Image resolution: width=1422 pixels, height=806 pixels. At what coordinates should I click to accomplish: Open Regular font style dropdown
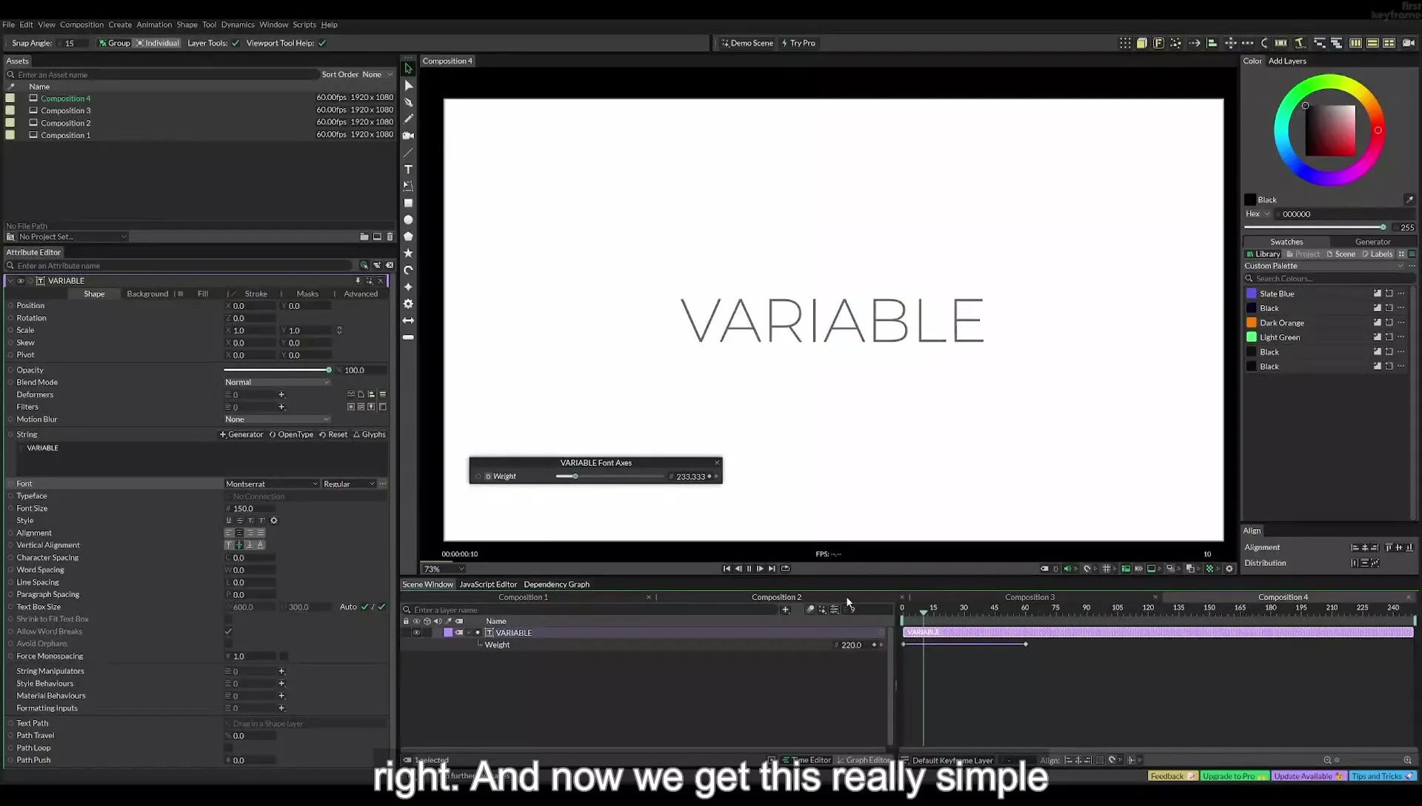tap(349, 484)
